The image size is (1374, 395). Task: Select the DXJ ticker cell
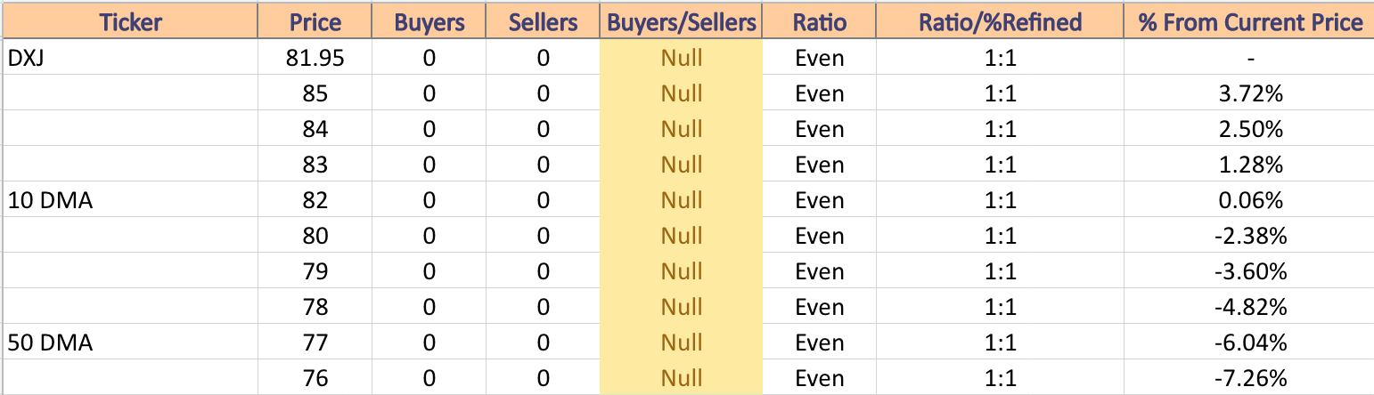(129, 59)
